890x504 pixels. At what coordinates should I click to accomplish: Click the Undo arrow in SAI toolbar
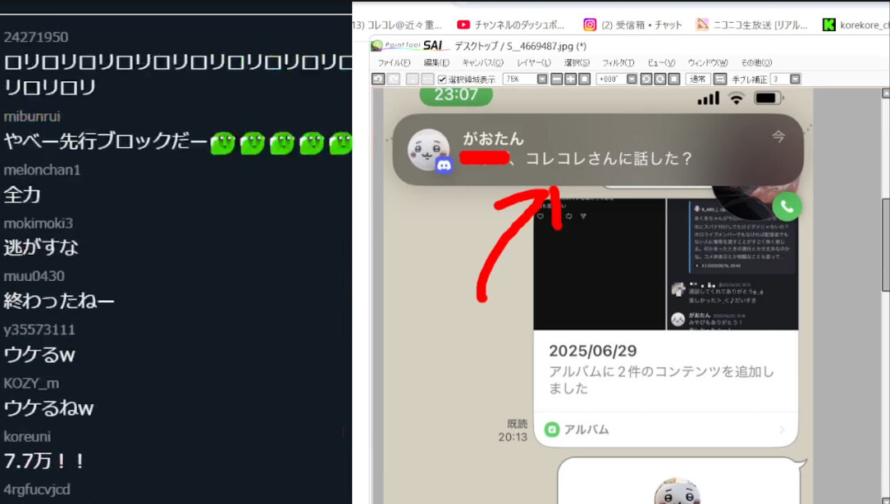click(379, 79)
